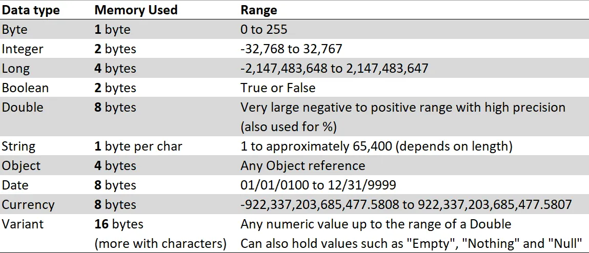This screenshot has height=253, width=589.
Task: Select the "01/01/0100 to 12/31/9999" date range
Action: click(318, 185)
